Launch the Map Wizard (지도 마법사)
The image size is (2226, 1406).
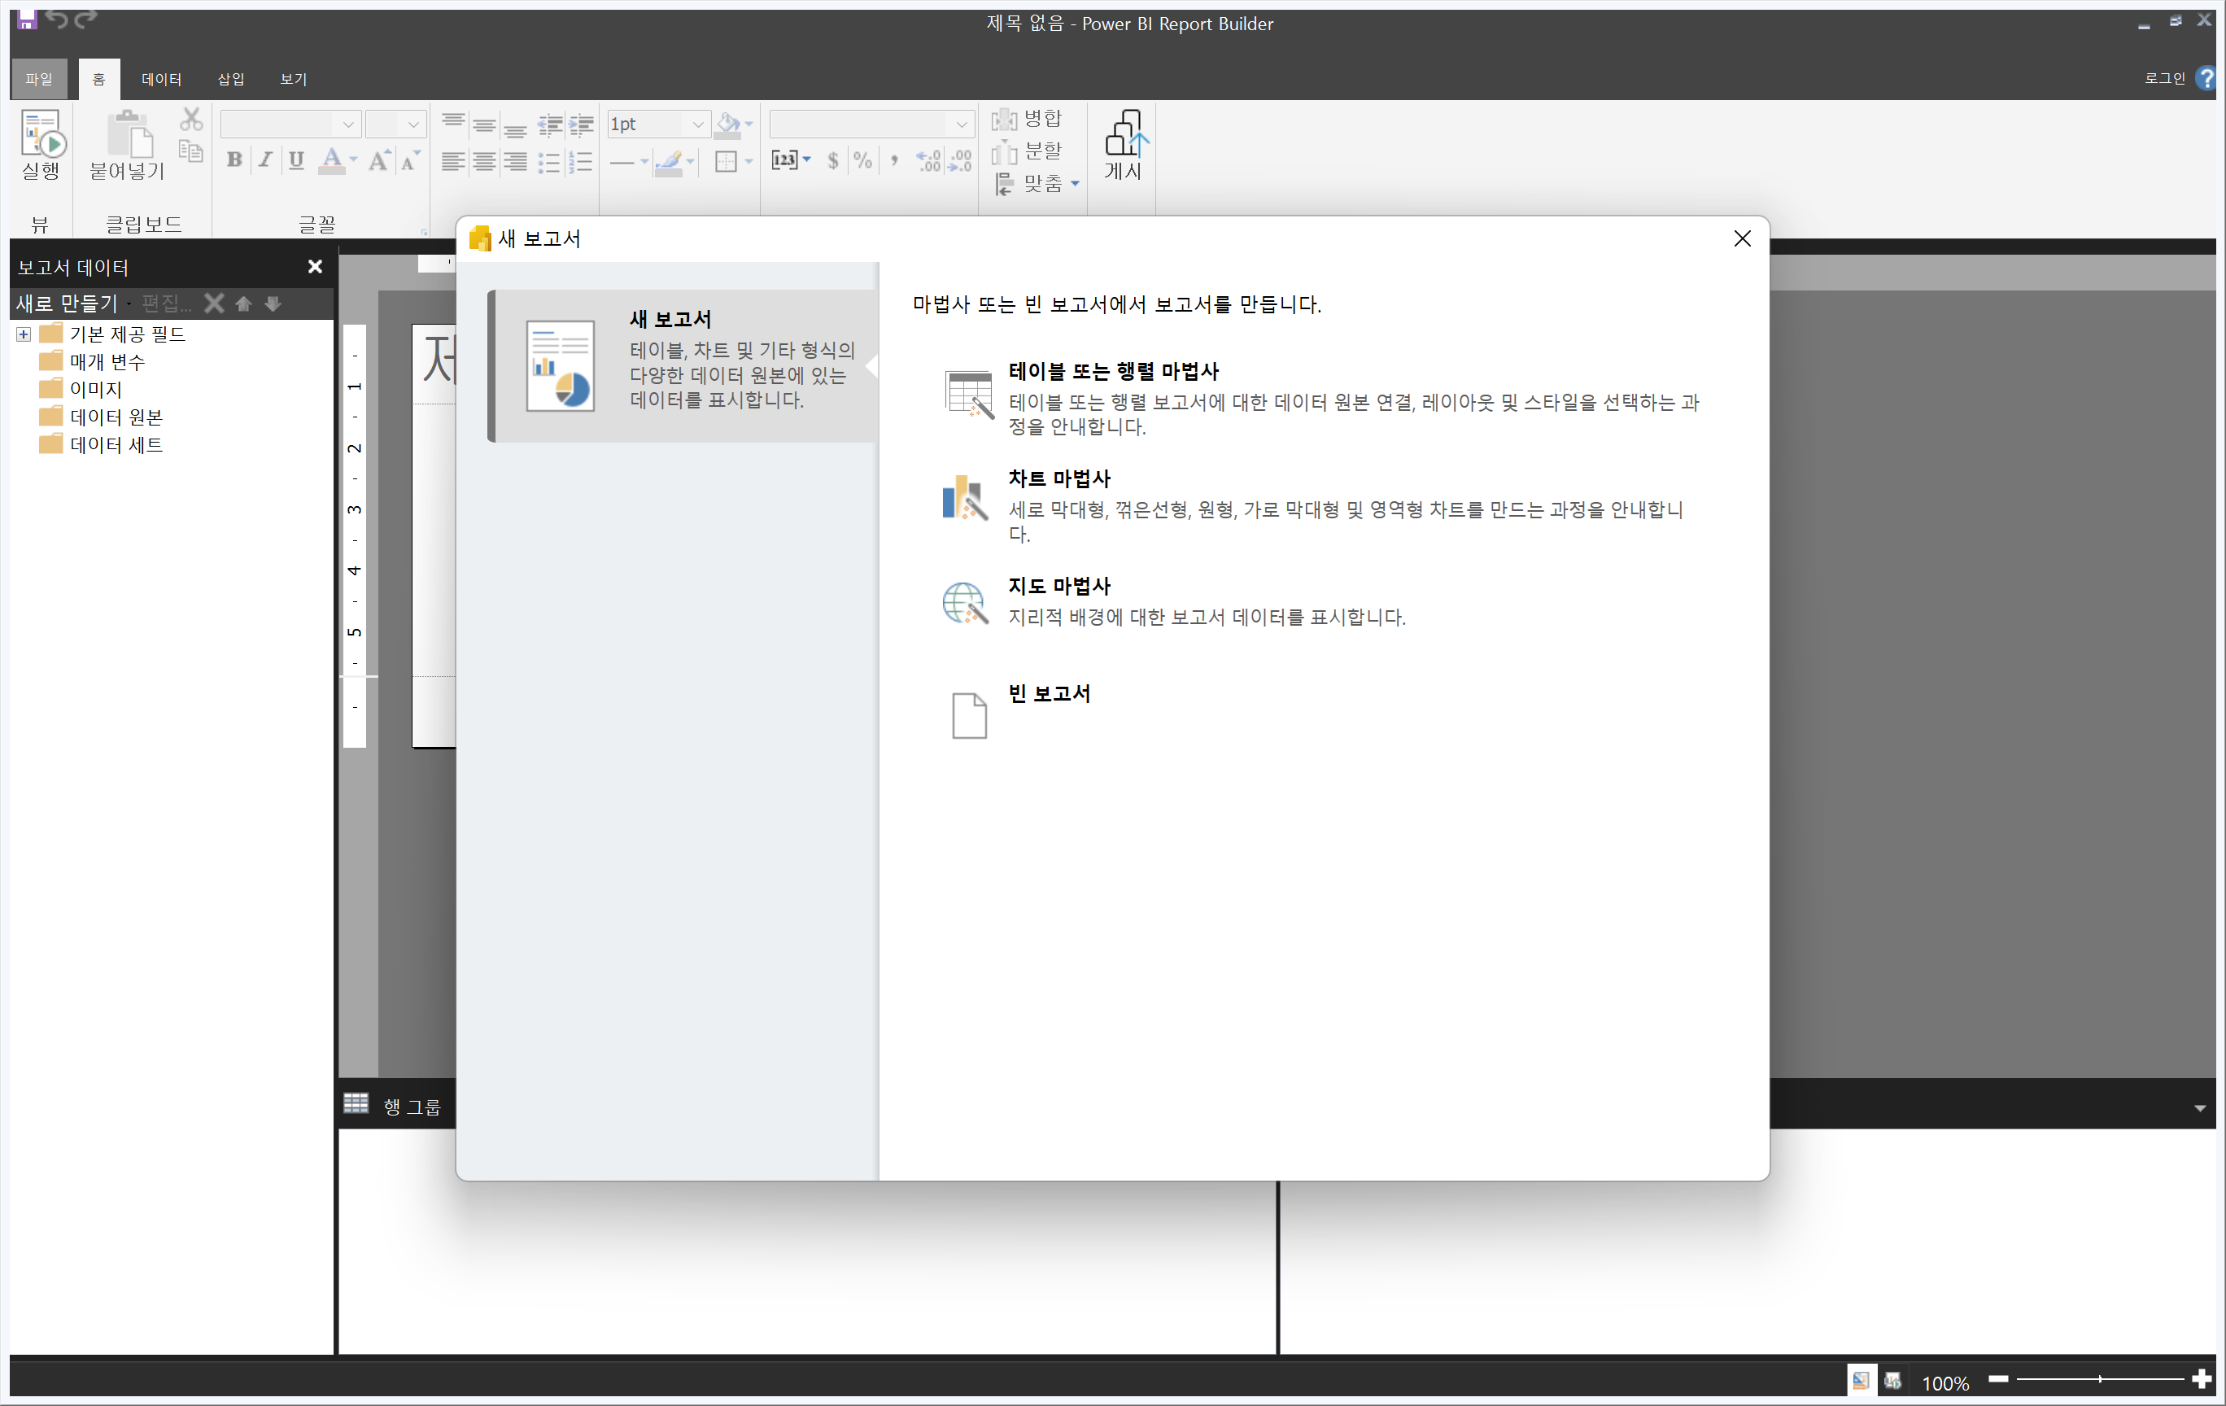tap(1058, 586)
